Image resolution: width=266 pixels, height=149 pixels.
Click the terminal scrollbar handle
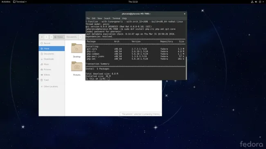[186, 68]
